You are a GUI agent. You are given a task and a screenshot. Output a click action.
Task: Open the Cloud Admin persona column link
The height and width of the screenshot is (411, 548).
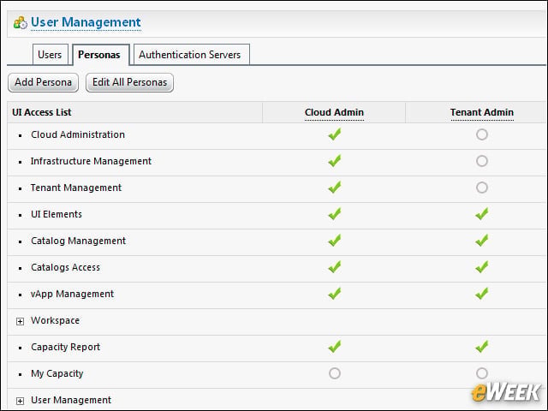coord(334,112)
